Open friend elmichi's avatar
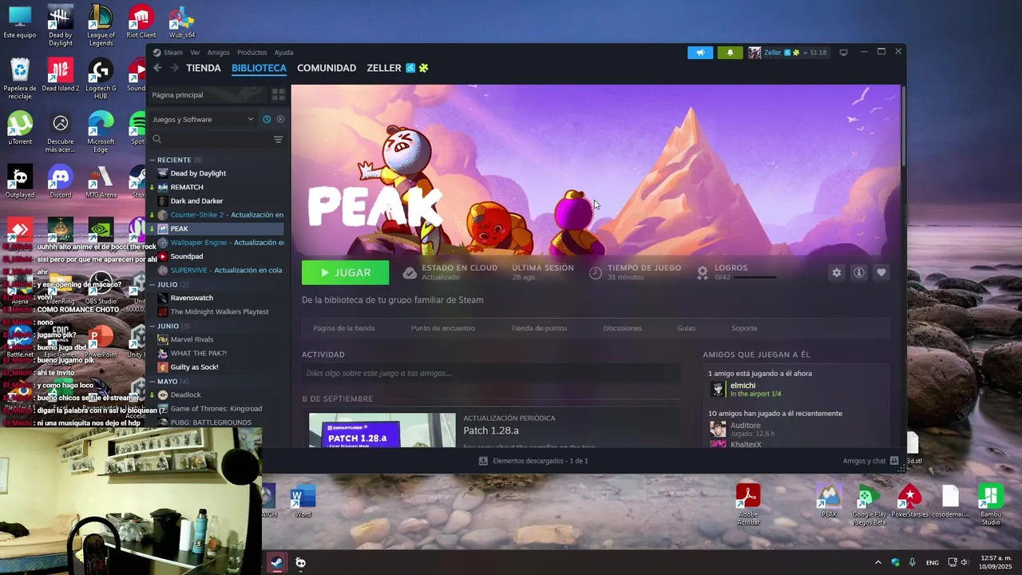Screen dimensions: 1022x575 (x=718, y=389)
